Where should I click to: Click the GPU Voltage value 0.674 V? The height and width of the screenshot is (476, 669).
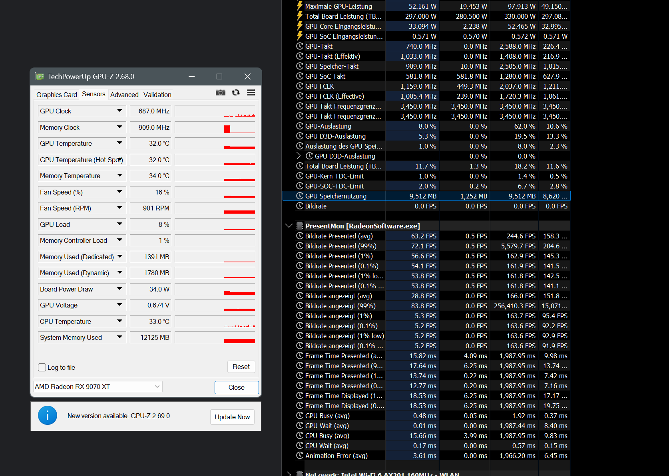coord(151,305)
